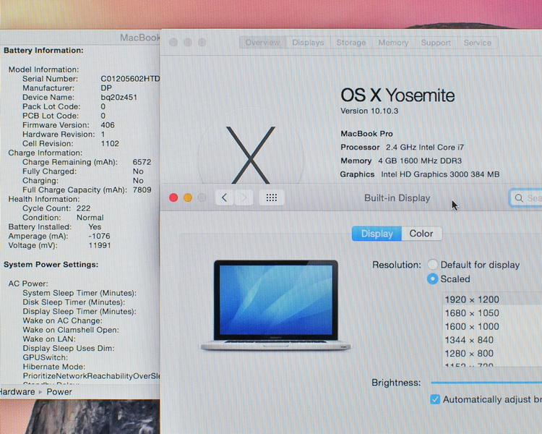Click Hibernate Mode row
Screen dimensions: 542x434
click(x=54, y=367)
